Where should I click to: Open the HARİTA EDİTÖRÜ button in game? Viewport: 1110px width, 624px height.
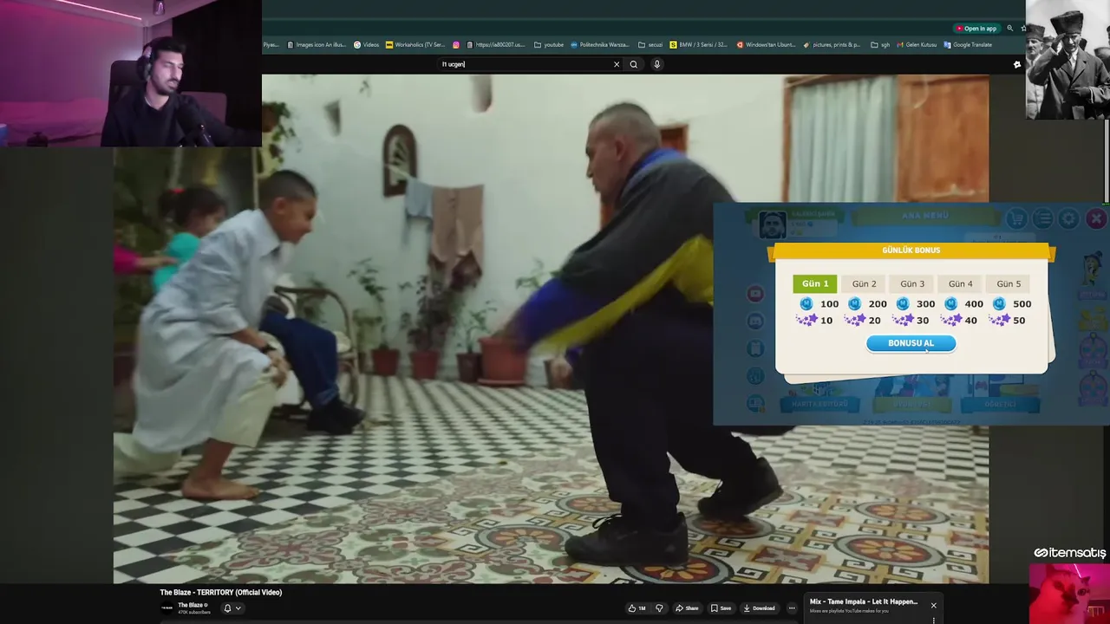pyautogui.click(x=819, y=405)
